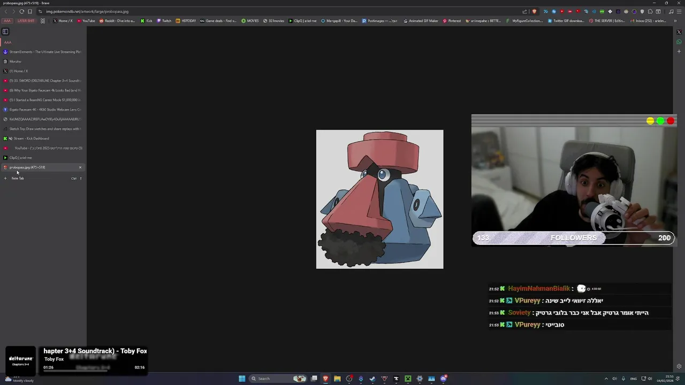This screenshot has width=685, height=385.
Task: Open the HDTODAY bookmark
Action: pyautogui.click(x=186, y=21)
